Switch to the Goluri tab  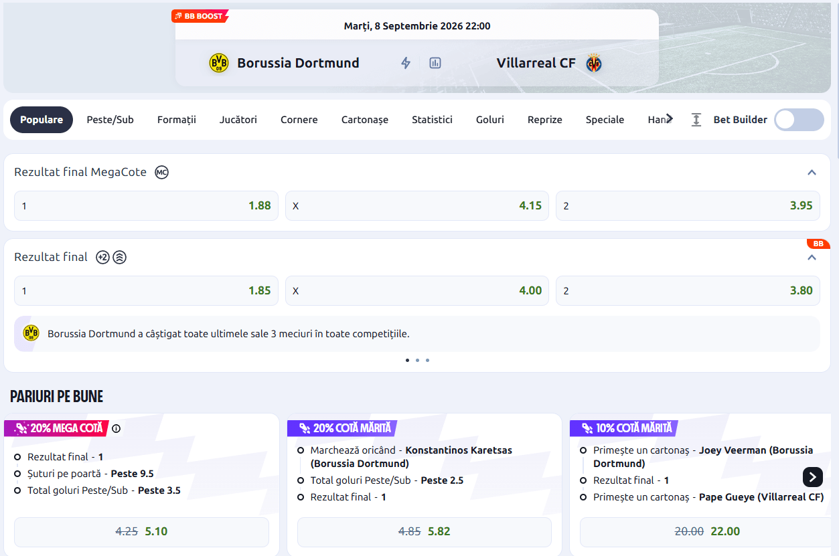(x=490, y=120)
